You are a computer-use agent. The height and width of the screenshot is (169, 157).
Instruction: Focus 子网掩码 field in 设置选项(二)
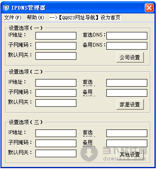(x=56, y=93)
